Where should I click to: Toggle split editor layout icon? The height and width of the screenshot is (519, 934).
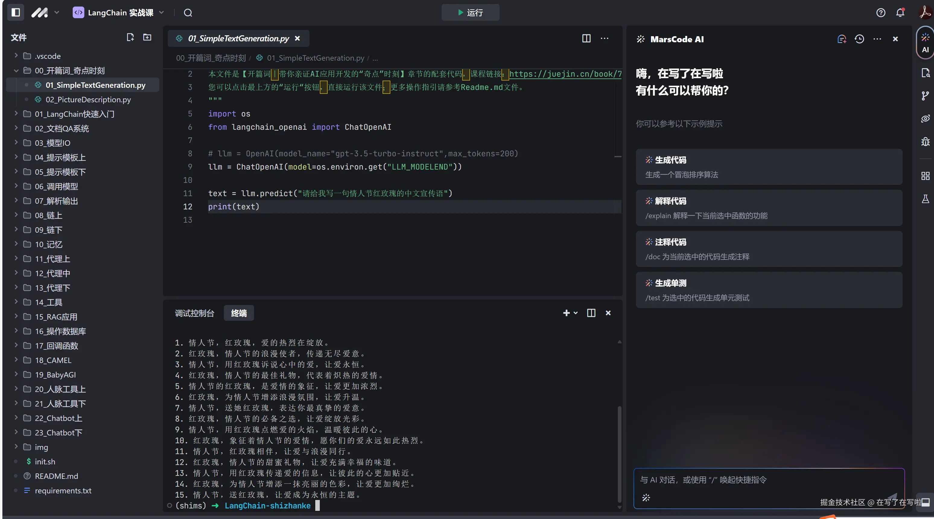(586, 38)
